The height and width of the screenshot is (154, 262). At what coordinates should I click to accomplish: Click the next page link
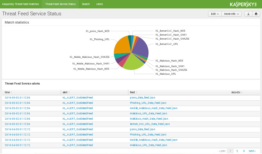(x=252, y=151)
